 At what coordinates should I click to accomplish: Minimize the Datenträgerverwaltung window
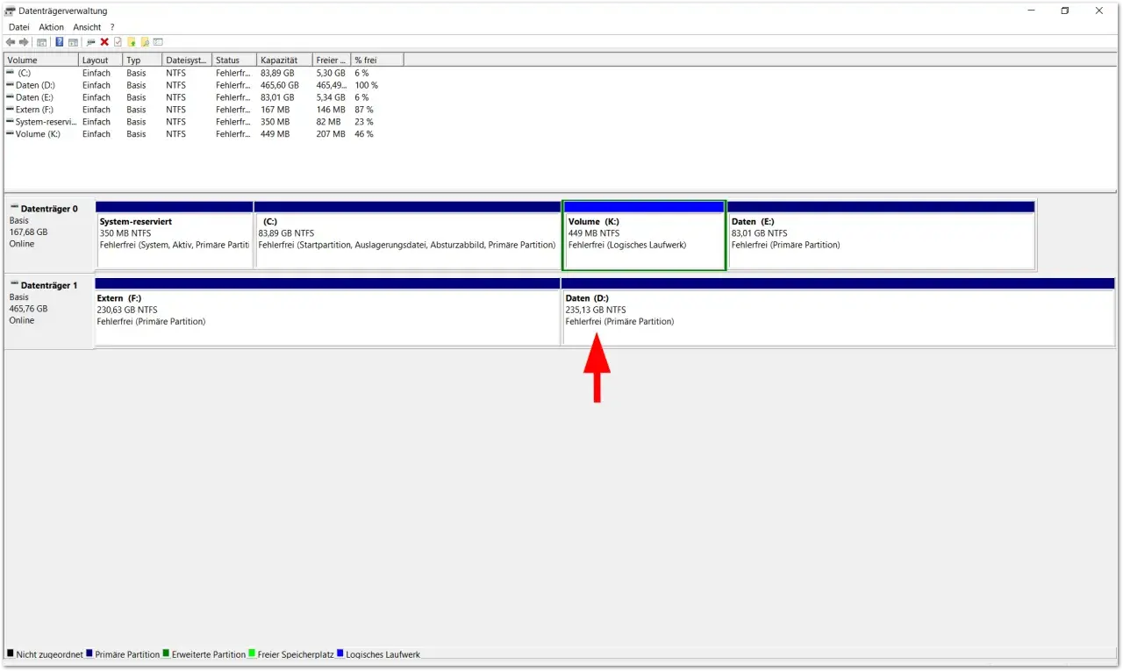click(x=1032, y=11)
